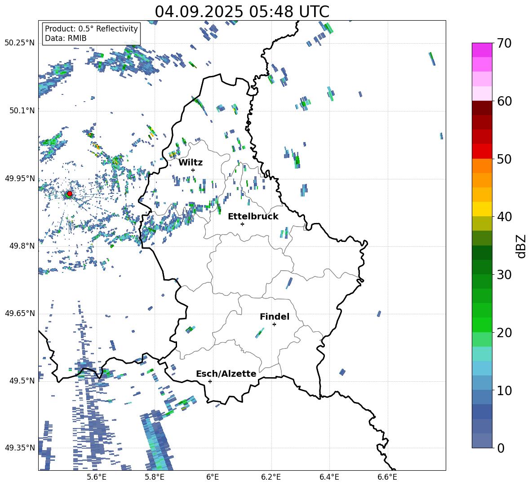Click the Product: 0.5° Reflectivity text
The width and height of the screenshot is (532, 486).
tap(91, 29)
